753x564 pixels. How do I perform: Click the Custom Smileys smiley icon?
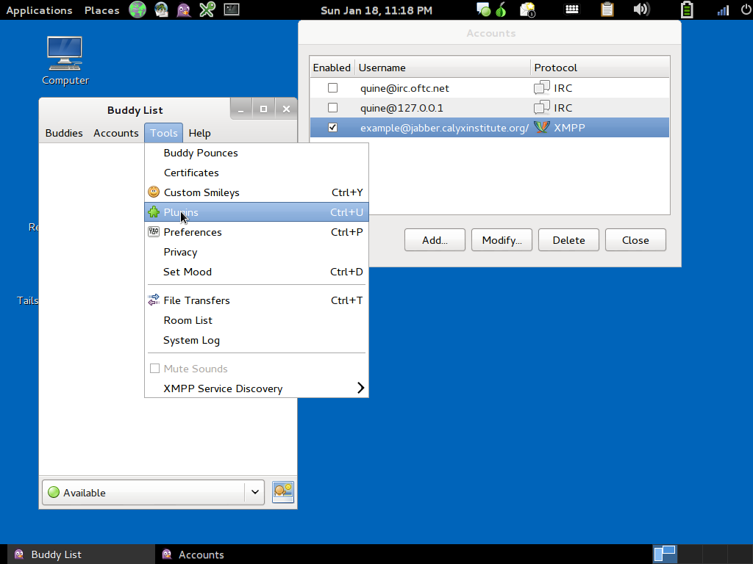coord(154,192)
